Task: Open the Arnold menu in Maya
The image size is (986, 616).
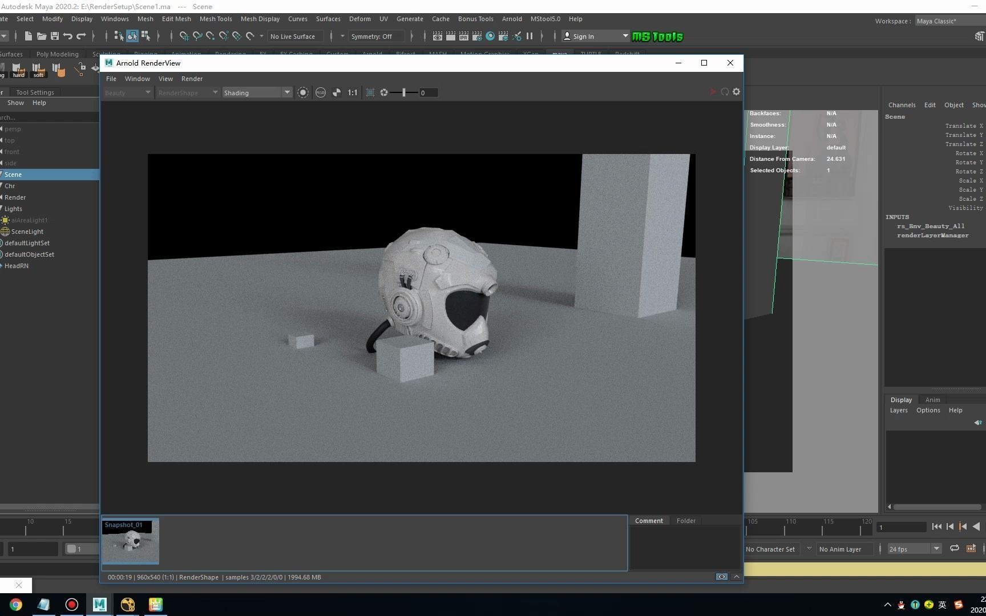Action: (x=511, y=19)
